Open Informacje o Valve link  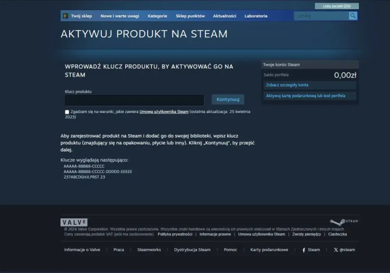[x=82, y=250]
